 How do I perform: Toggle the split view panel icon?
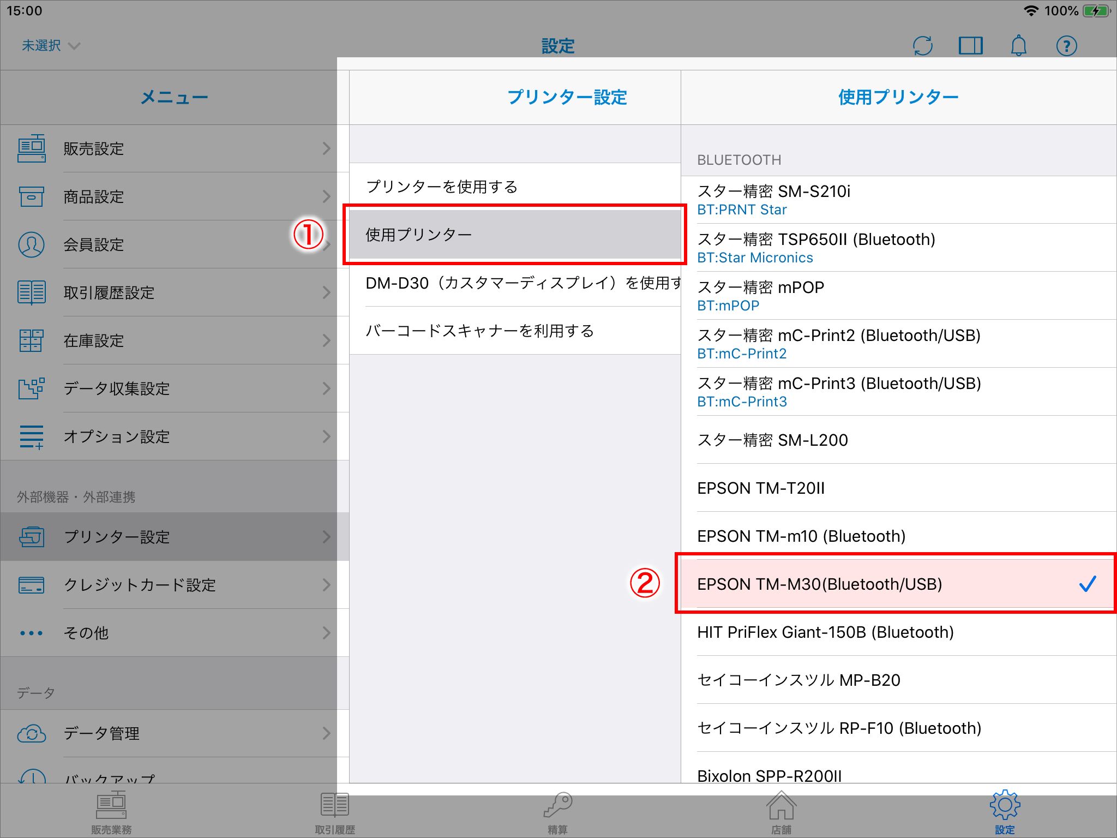(971, 46)
